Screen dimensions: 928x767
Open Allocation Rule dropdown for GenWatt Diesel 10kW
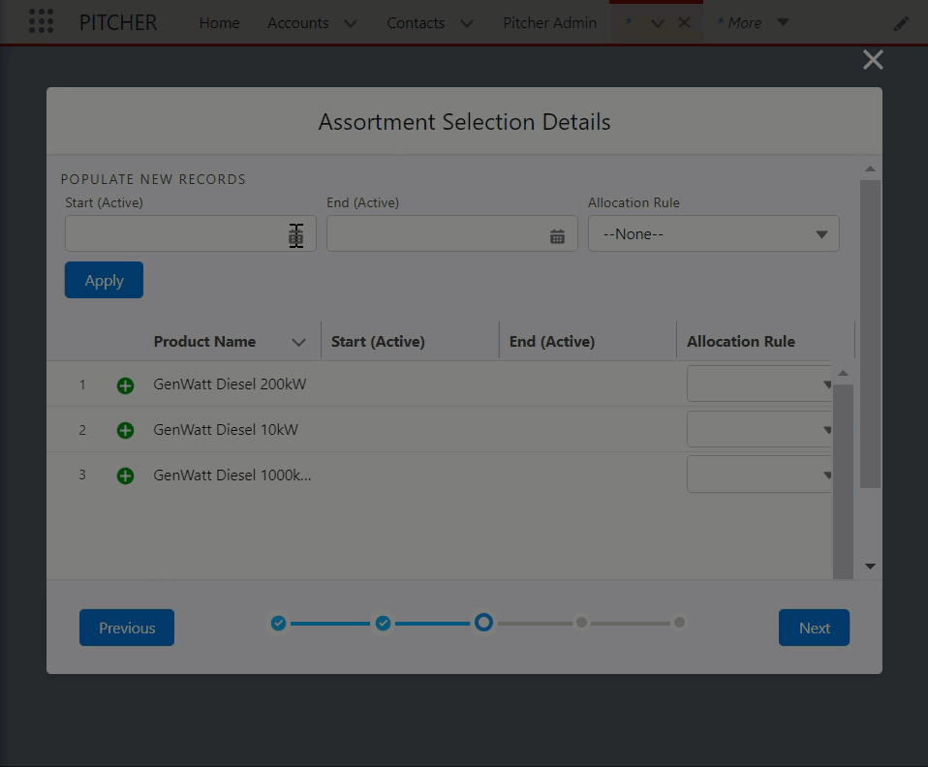click(x=759, y=430)
